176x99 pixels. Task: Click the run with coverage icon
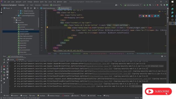[150, 5]
